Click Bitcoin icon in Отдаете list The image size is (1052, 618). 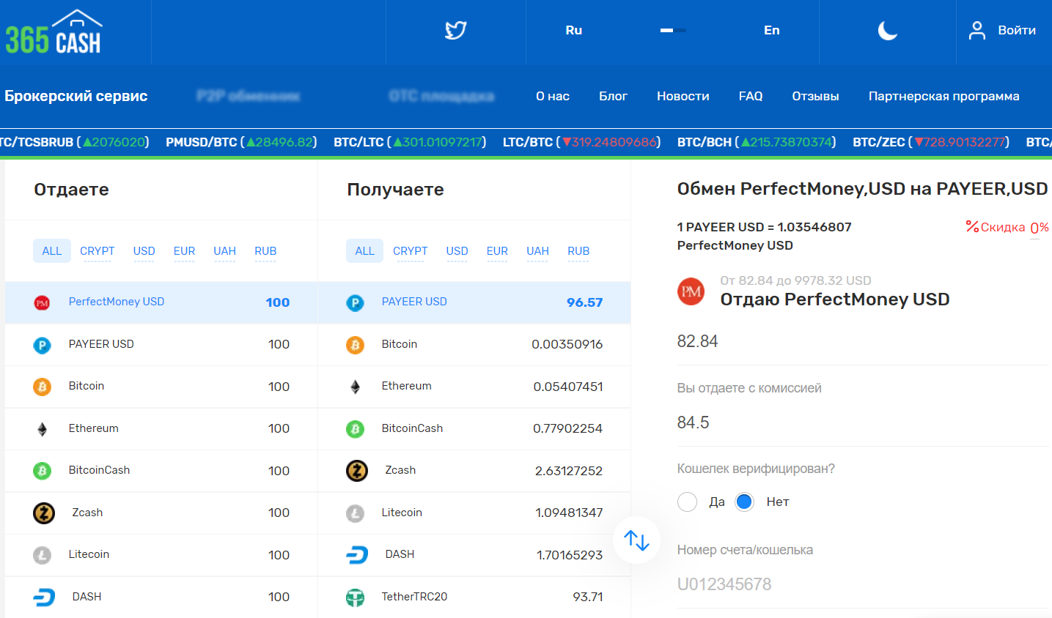tap(43, 387)
